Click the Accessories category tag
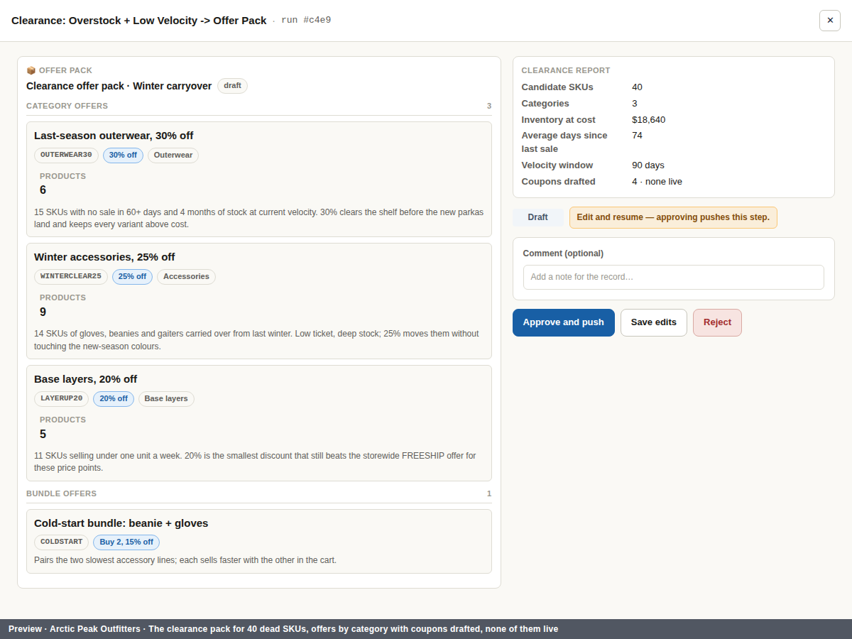The width and height of the screenshot is (852, 639). click(x=186, y=277)
